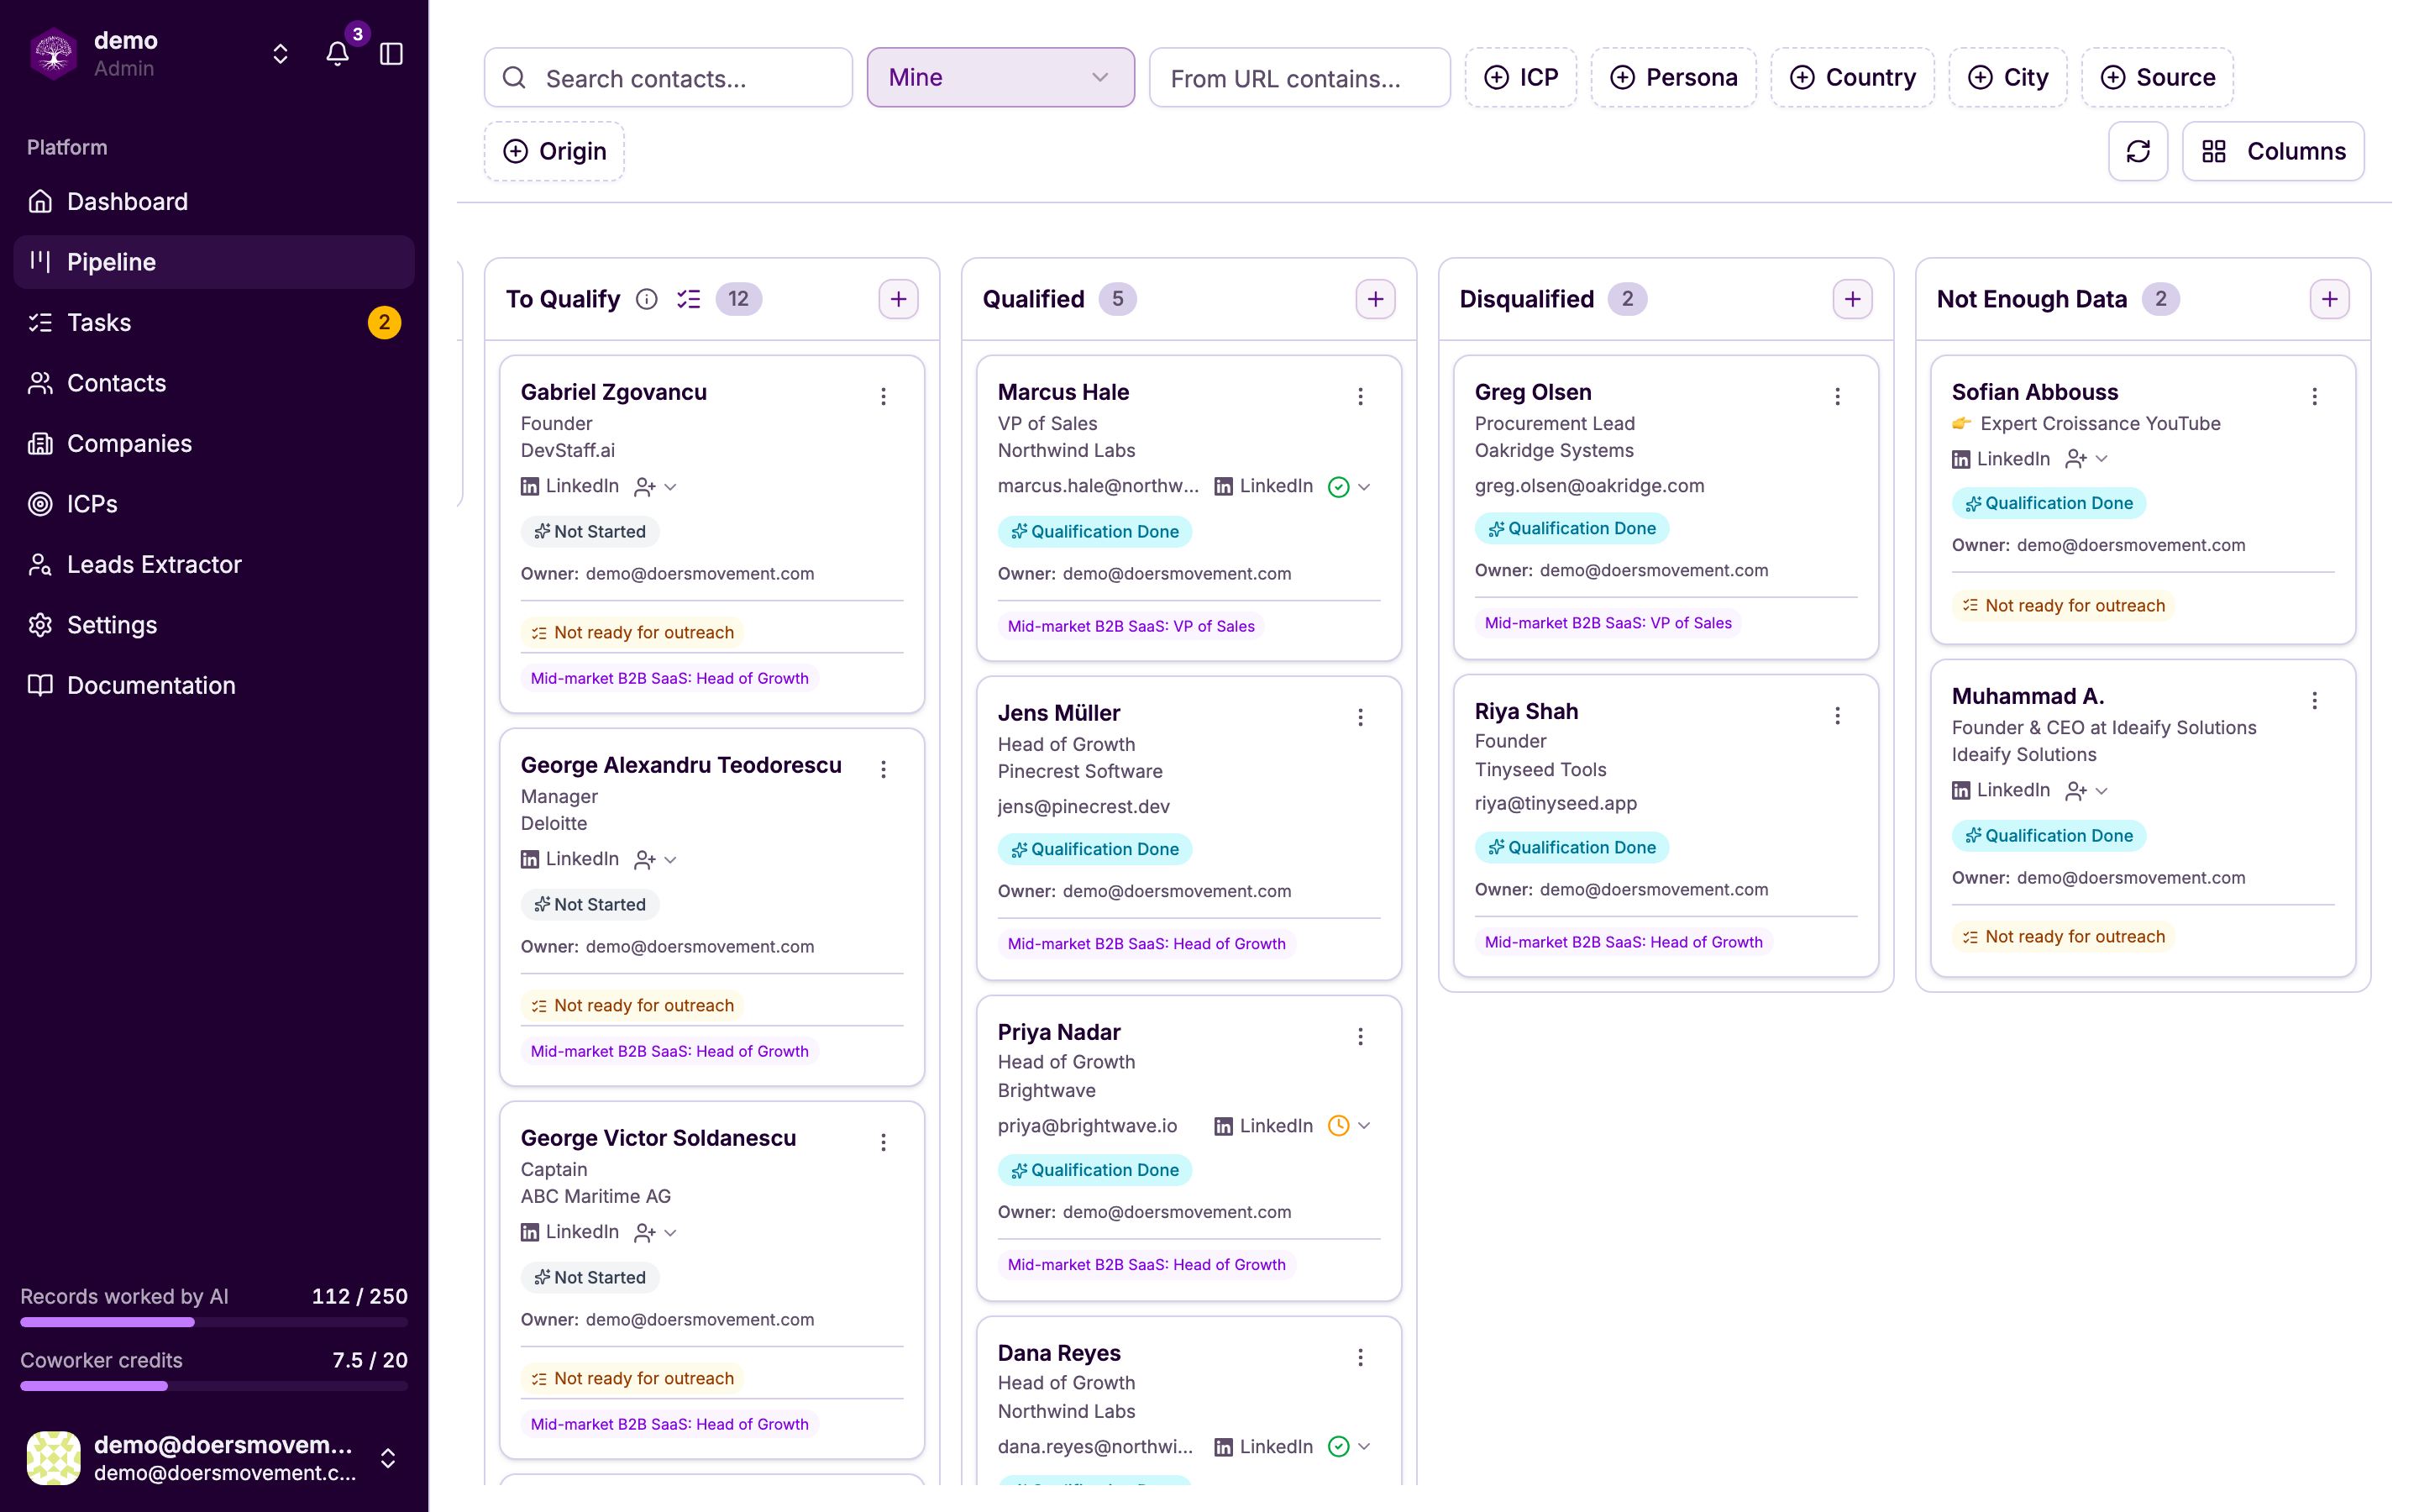Open Gabriel Zgovancu card options menu
The height and width of the screenshot is (1512, 2419).
coord(884,397)
